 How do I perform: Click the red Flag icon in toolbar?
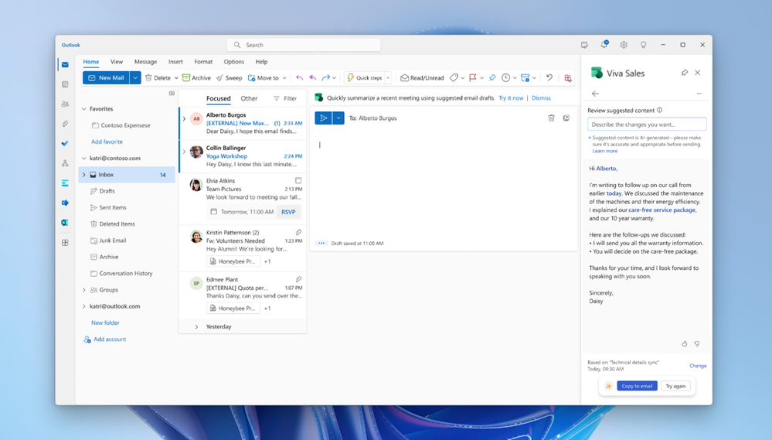(473, 78)
